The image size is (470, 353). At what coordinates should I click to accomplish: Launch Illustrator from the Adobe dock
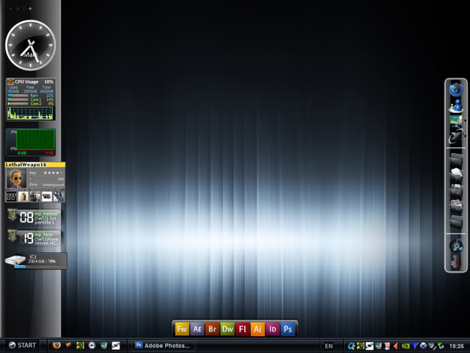(x=258, y=329)
